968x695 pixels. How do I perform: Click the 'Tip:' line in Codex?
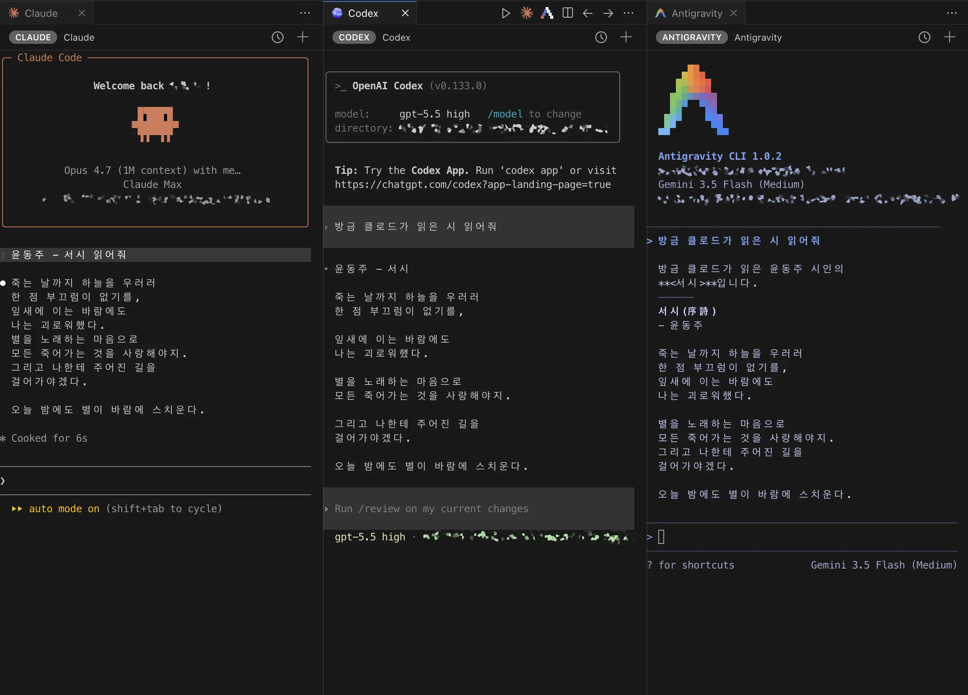click(x=475, y=170)
